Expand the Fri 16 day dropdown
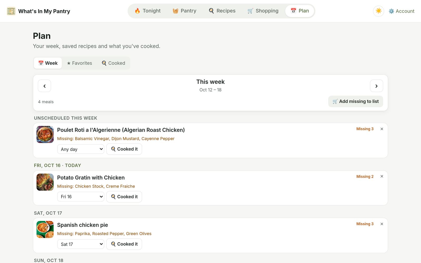Screen dimensions: 421x263 click(x=81, y=197)
